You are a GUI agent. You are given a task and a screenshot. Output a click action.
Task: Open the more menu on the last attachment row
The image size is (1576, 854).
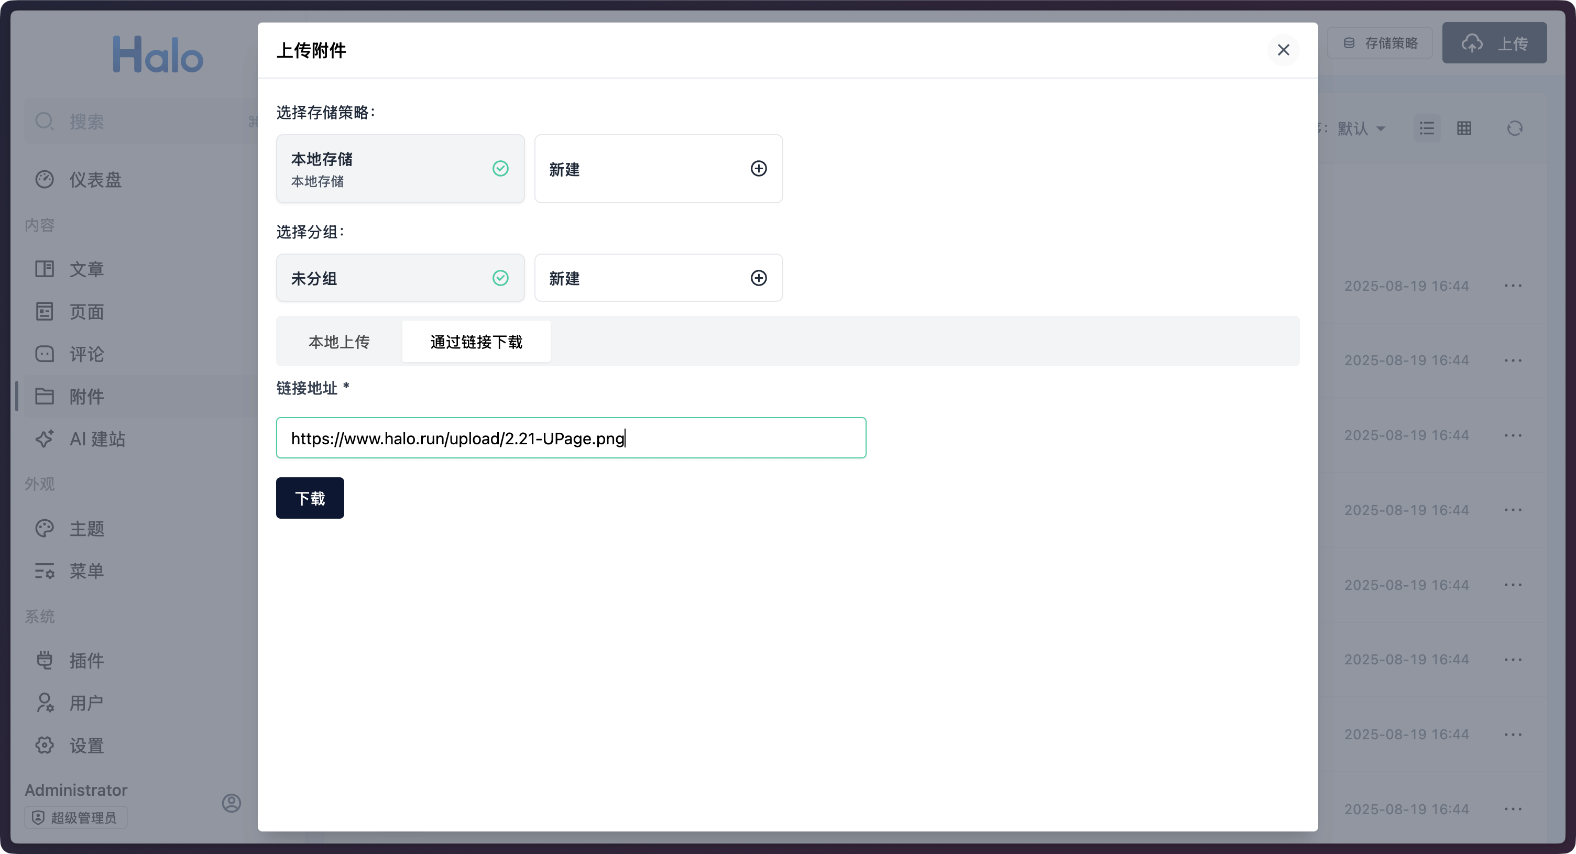click(1513, 809)
